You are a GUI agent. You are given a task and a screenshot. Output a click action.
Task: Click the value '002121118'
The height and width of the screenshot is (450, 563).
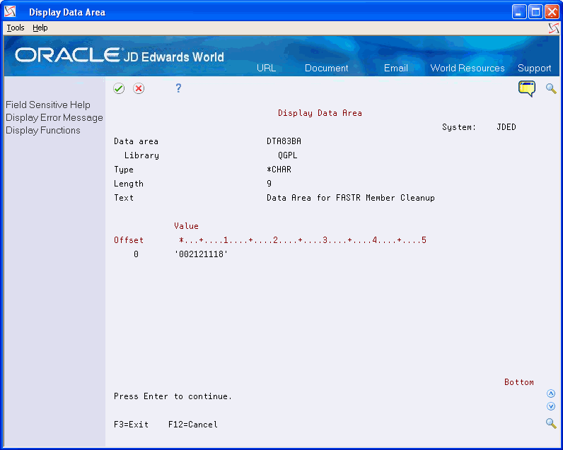pyautogui.click(x=201, y=254)
